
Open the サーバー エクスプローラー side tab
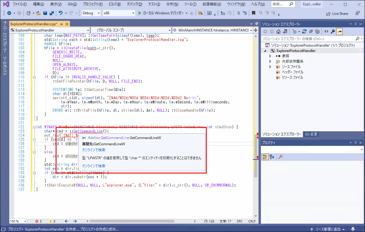[x=4, y=37]
